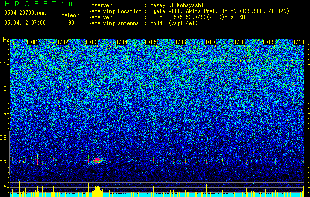The height and width of the screenshot is (197, 310).
Task: Click the 0708 time marker
Action: click(x=239, y=42)
